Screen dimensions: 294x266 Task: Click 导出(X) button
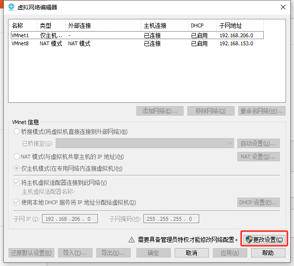(x=113, y=253)
